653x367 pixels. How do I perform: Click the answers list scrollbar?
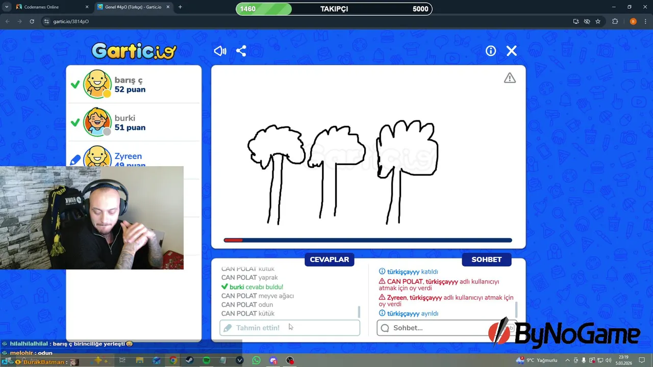tap(359, 311)
